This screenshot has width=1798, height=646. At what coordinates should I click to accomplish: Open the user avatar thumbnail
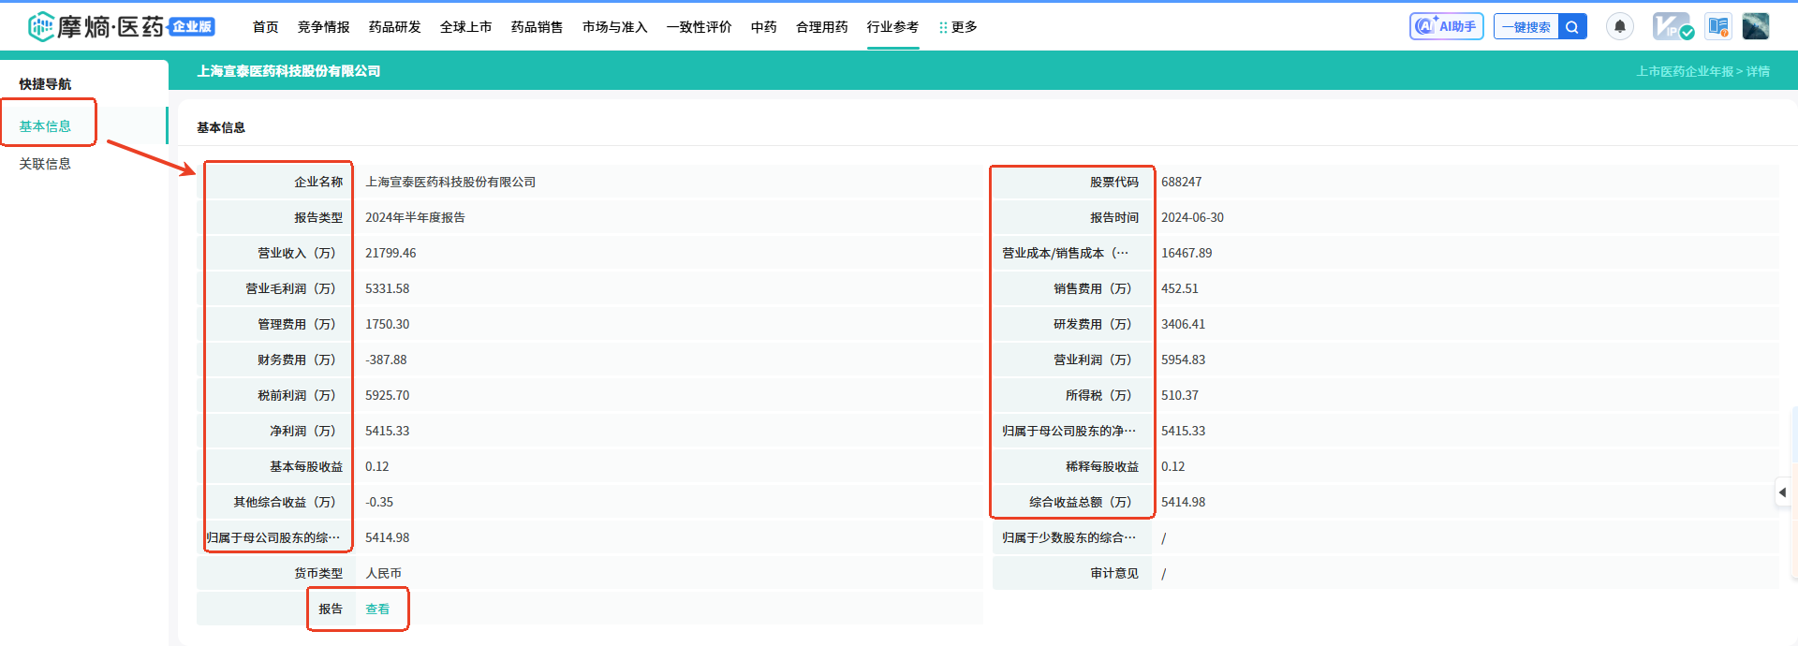[1756, 26]
